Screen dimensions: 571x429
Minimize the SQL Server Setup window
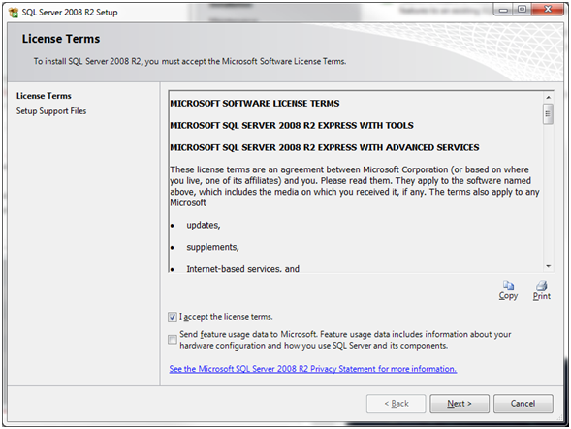[x=503, y=10]
